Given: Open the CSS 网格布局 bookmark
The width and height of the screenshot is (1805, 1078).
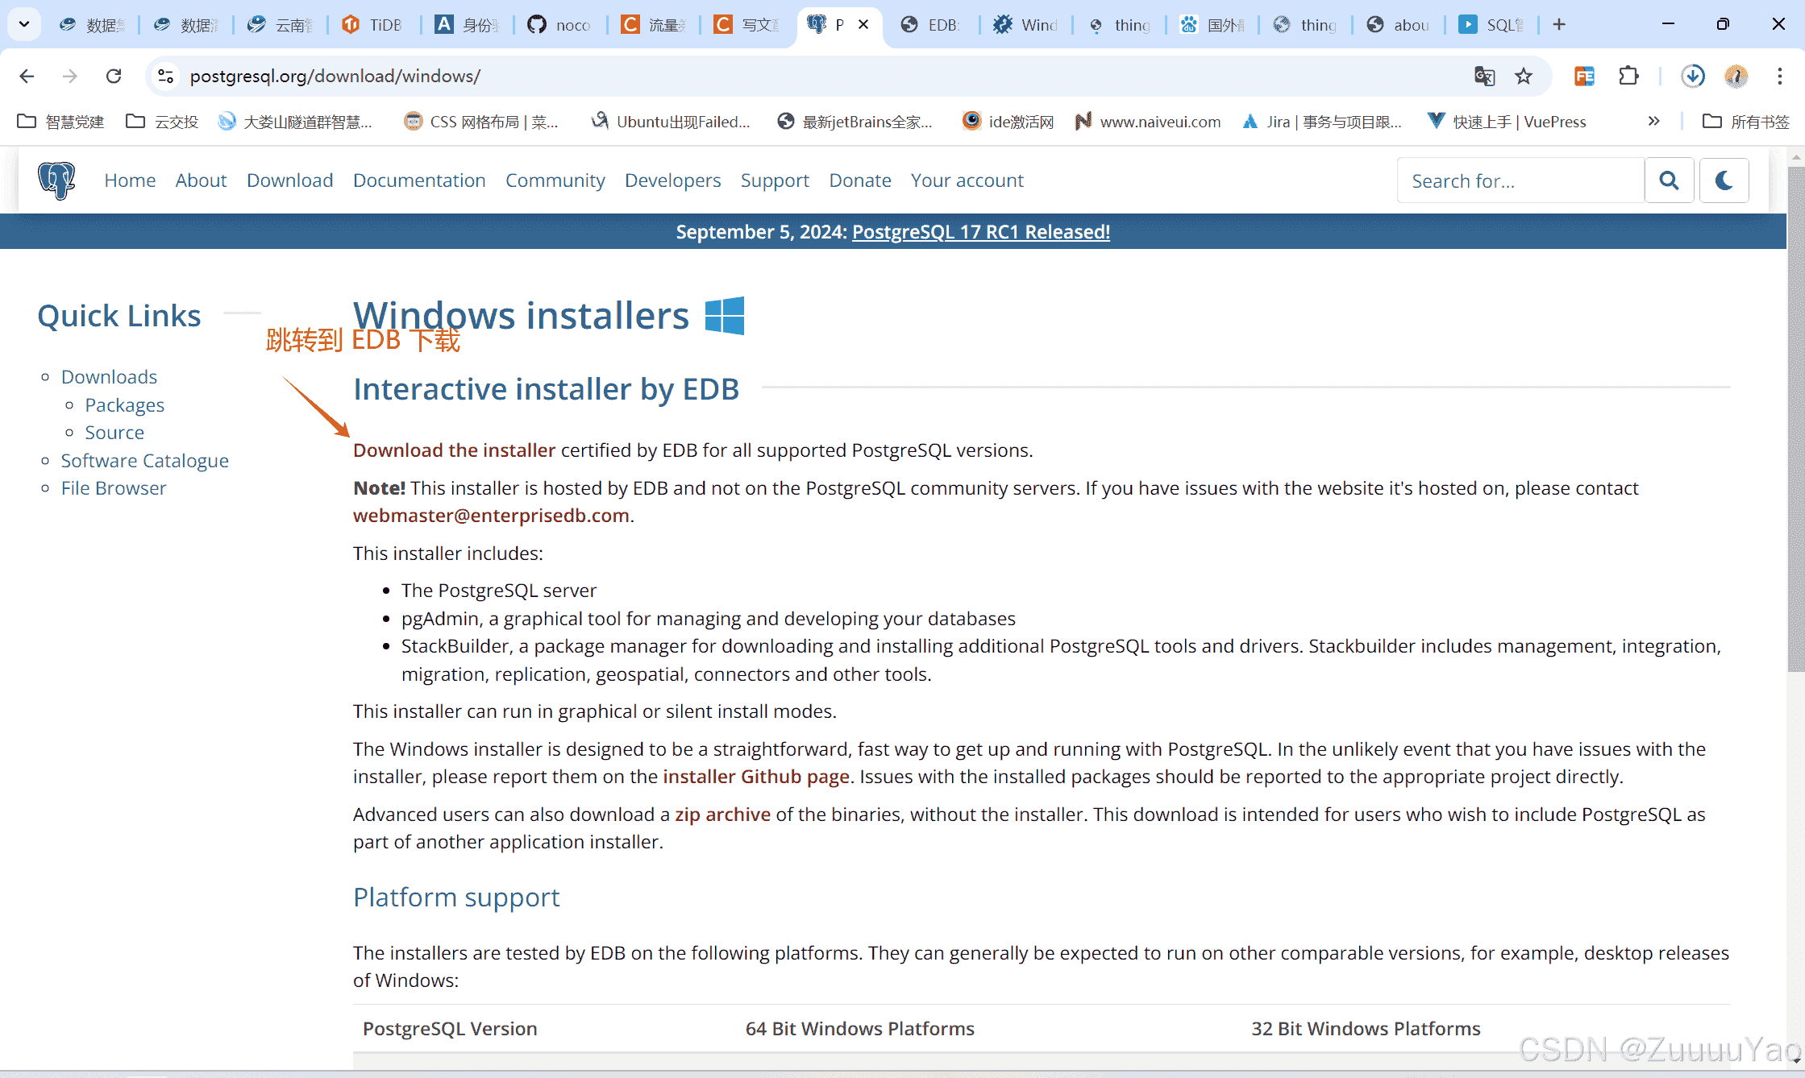Looking at the screenshot, I should click(481, 121).
